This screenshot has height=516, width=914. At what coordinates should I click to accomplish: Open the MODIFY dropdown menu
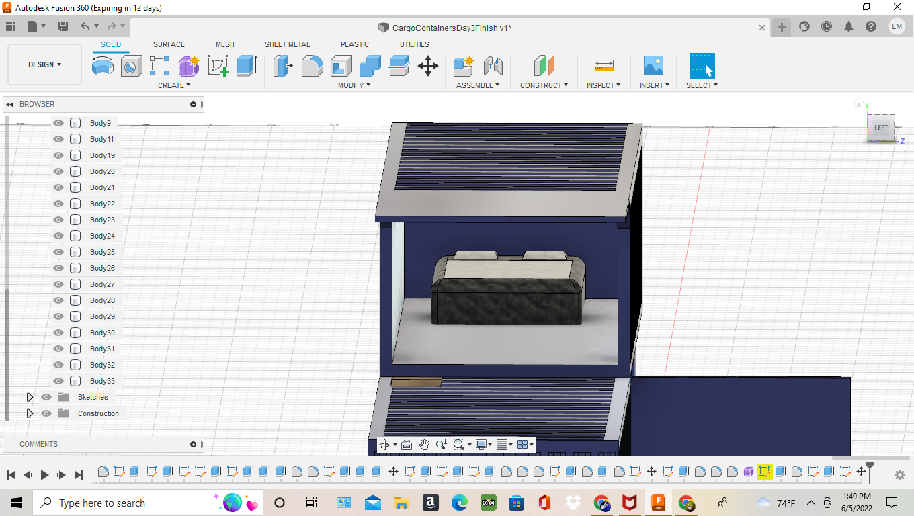[354, 85]
